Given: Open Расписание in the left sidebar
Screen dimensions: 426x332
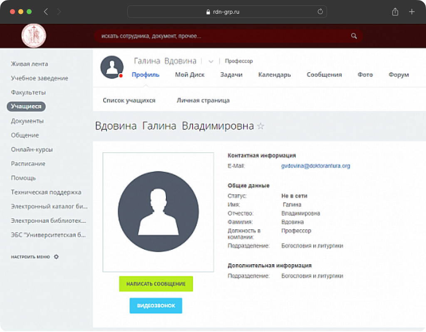Looking at the screenshot, I should click(x=28, y=164).
